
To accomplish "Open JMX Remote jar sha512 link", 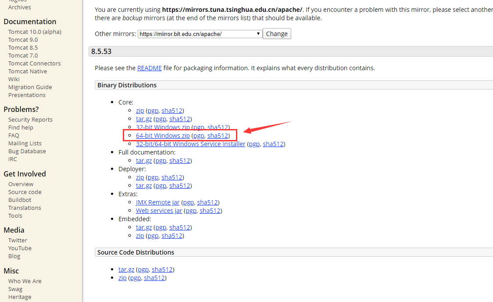I will point(207,202).
